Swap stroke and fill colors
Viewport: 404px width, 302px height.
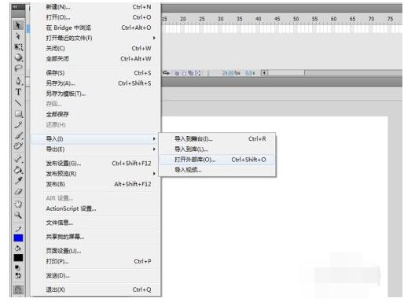pos(18,275)
